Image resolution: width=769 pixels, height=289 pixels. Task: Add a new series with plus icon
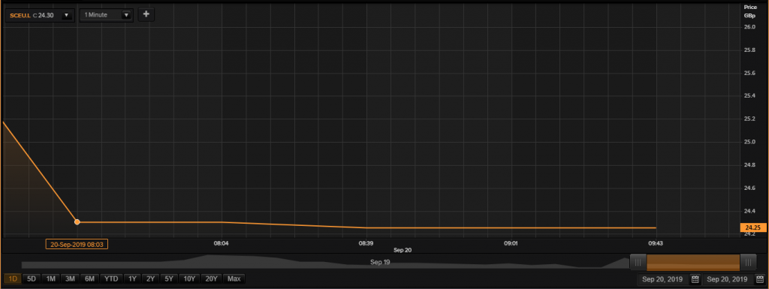[146, 14]
